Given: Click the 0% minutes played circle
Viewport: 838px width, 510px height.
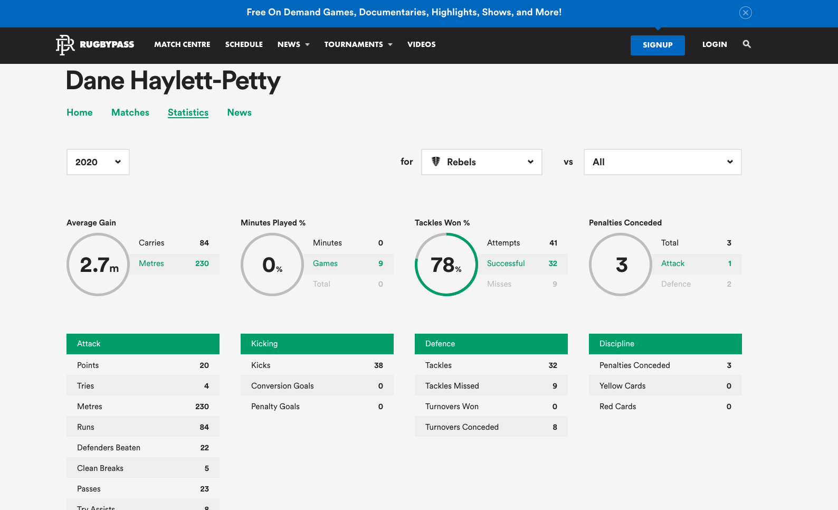Looking at the screenshot, I should pos(272,265).
